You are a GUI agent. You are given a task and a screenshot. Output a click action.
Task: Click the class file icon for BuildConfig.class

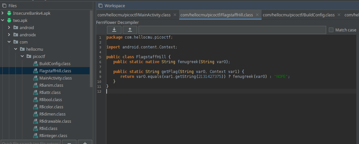(35, 64)
